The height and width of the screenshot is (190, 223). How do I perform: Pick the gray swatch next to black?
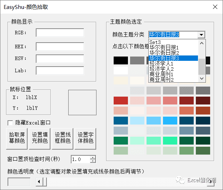click(x=137, y=60)
